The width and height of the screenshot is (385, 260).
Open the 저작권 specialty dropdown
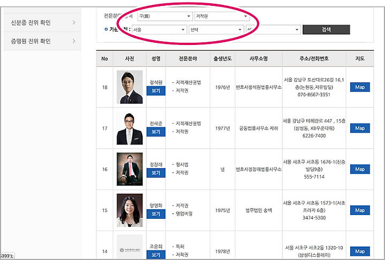[222, 16]
